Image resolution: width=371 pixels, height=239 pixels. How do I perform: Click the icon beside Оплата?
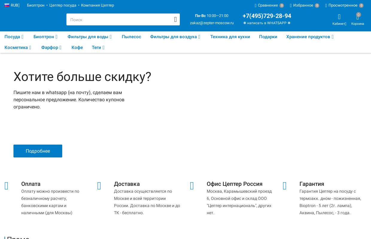coord(7,186)
